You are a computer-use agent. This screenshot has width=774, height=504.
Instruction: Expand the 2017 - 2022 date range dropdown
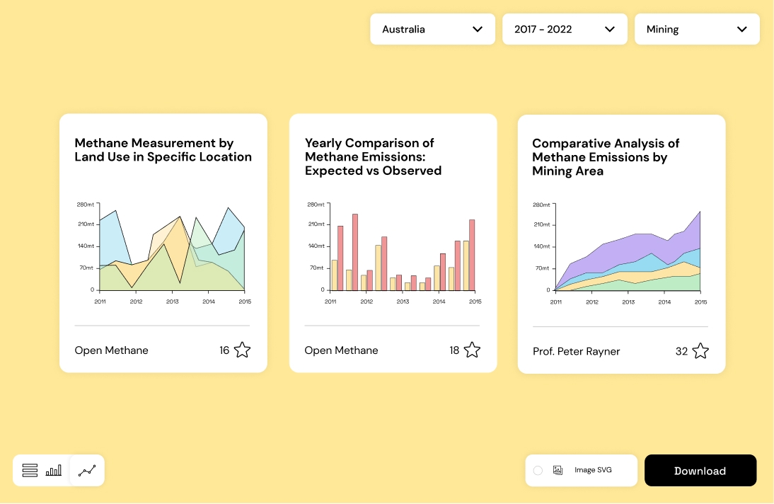(x=565, y=29)
